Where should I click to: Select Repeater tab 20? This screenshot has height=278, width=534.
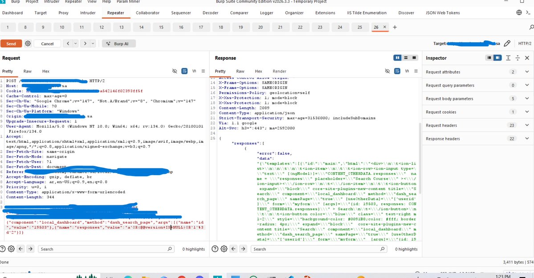coord(261,27)
